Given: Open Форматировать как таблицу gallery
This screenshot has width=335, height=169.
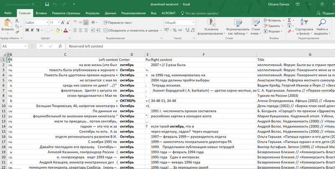Looking at the screenshot, I should (x=237, y=27).
